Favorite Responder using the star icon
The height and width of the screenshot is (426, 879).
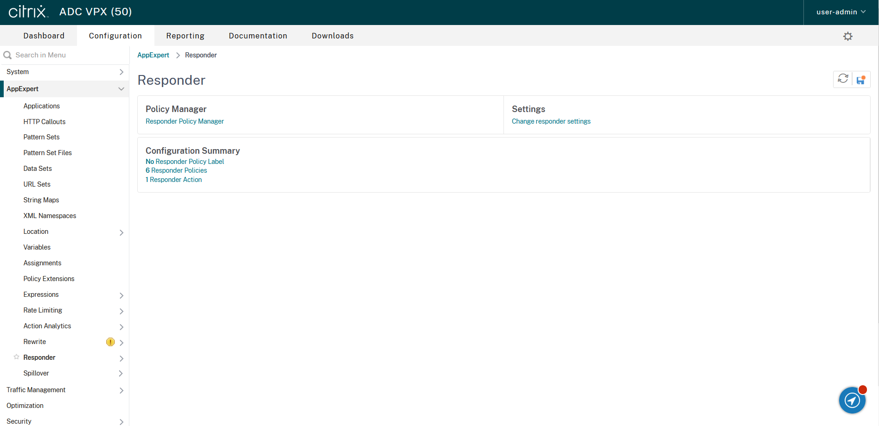point(16,357)
